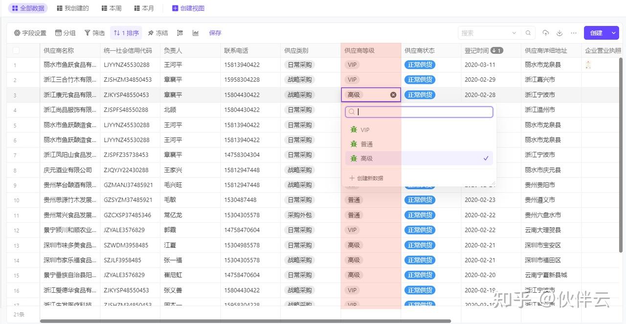
Task: Open the chart view icon
Action: coord(196,33)
